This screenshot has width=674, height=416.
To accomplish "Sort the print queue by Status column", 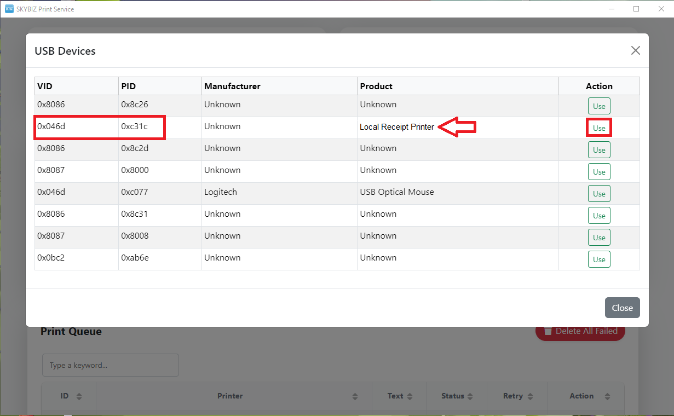I will pyautogui.click(x=471, y=396).
